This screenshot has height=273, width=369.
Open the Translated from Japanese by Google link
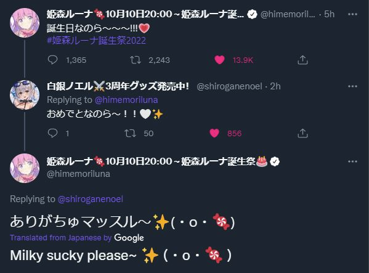77,238
